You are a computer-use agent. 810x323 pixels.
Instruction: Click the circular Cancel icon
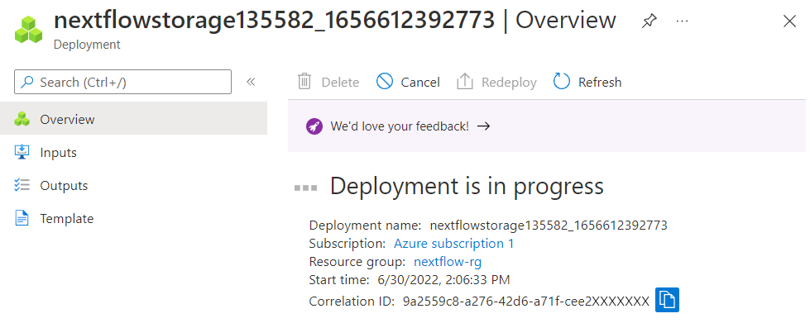[x=385, y=82]
